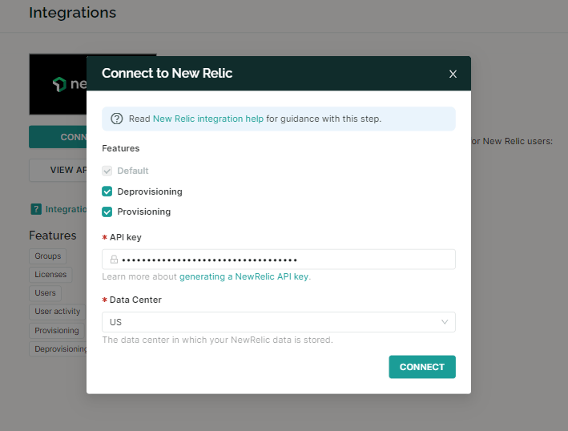Click the Features label inside the dialog
Viewport: 568px width, 431px height.
121,148
